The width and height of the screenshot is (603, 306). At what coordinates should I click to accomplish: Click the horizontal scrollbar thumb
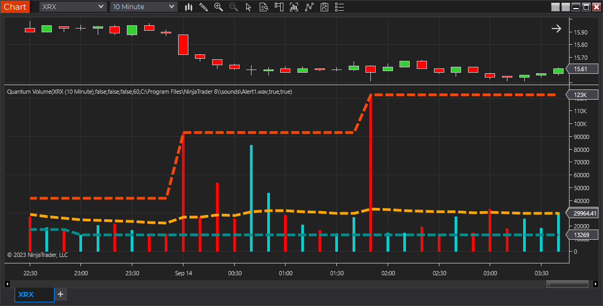click(567, 284)
